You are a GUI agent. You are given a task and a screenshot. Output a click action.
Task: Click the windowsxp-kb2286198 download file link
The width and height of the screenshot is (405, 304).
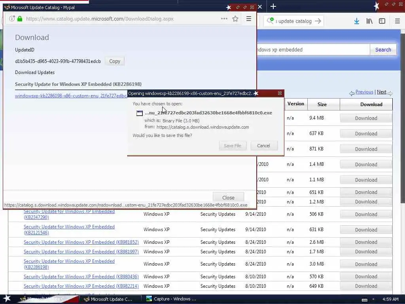[71, 96]
